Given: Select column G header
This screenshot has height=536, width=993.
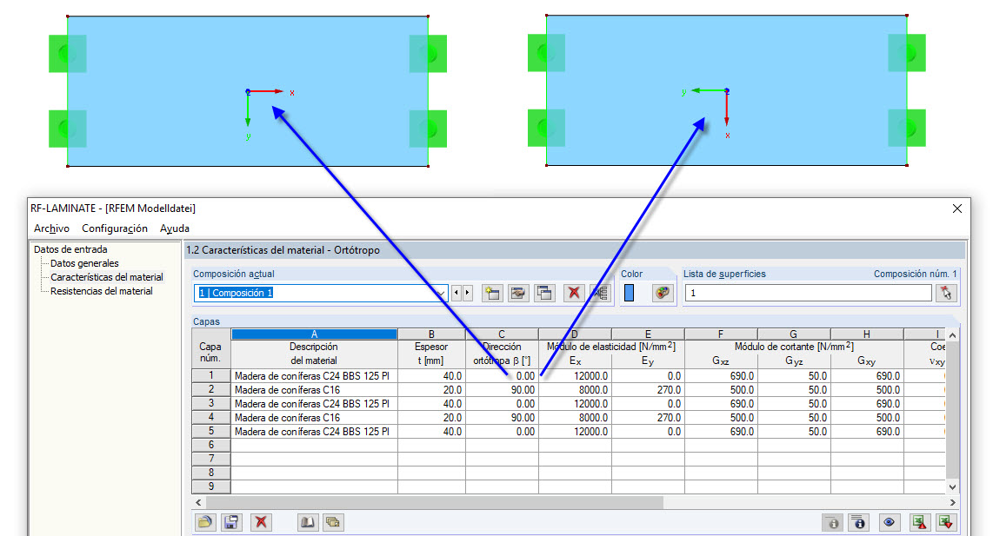Looking at the screenshot, I should click(x=793, y=334).
